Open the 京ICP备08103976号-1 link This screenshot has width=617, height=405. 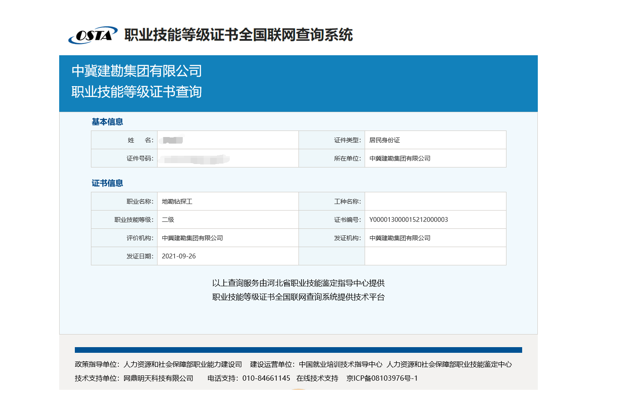click(x=382, y=378)
